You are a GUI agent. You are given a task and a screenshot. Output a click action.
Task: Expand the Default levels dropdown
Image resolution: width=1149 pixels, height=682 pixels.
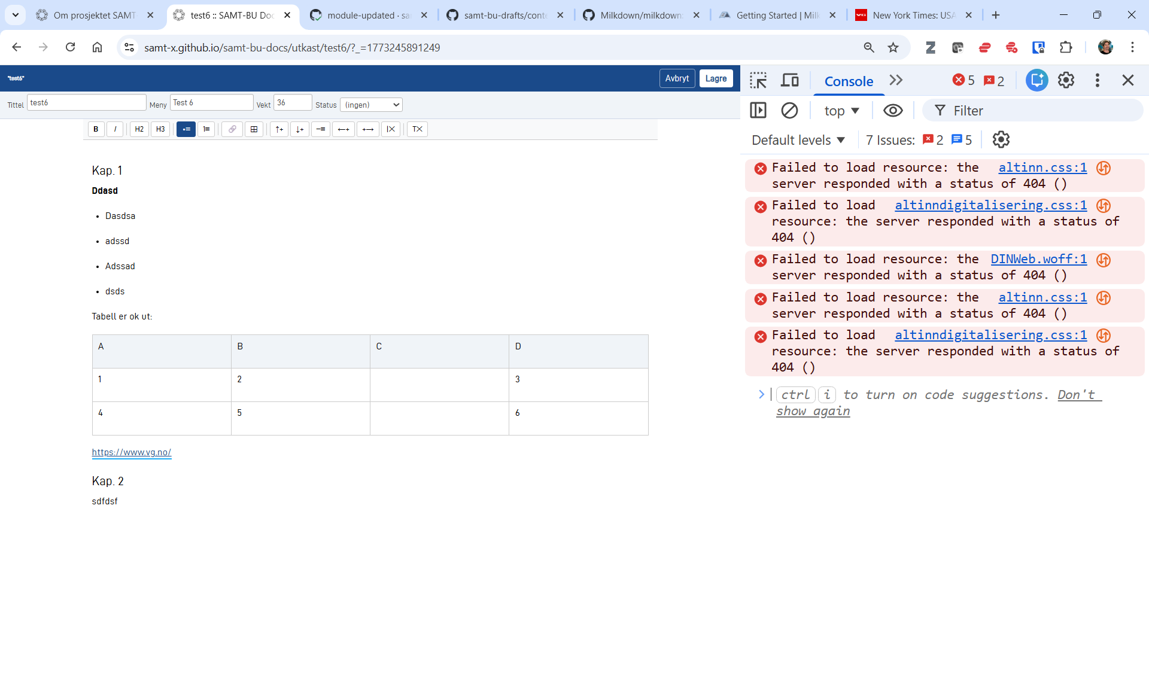798,140
